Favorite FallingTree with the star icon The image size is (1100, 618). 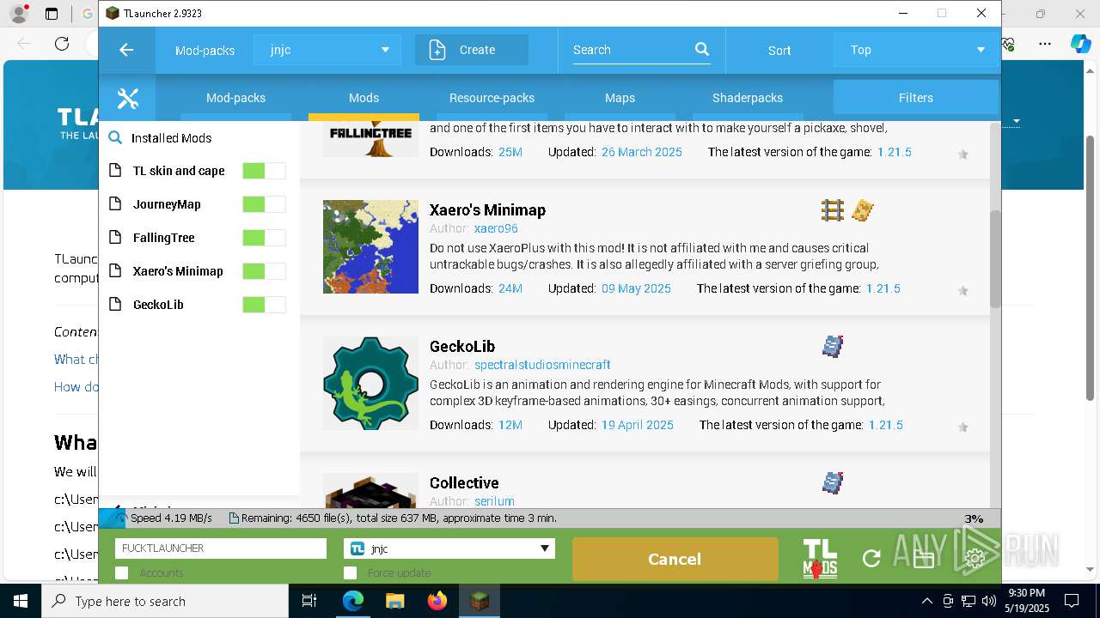click(x=963, y=154)
